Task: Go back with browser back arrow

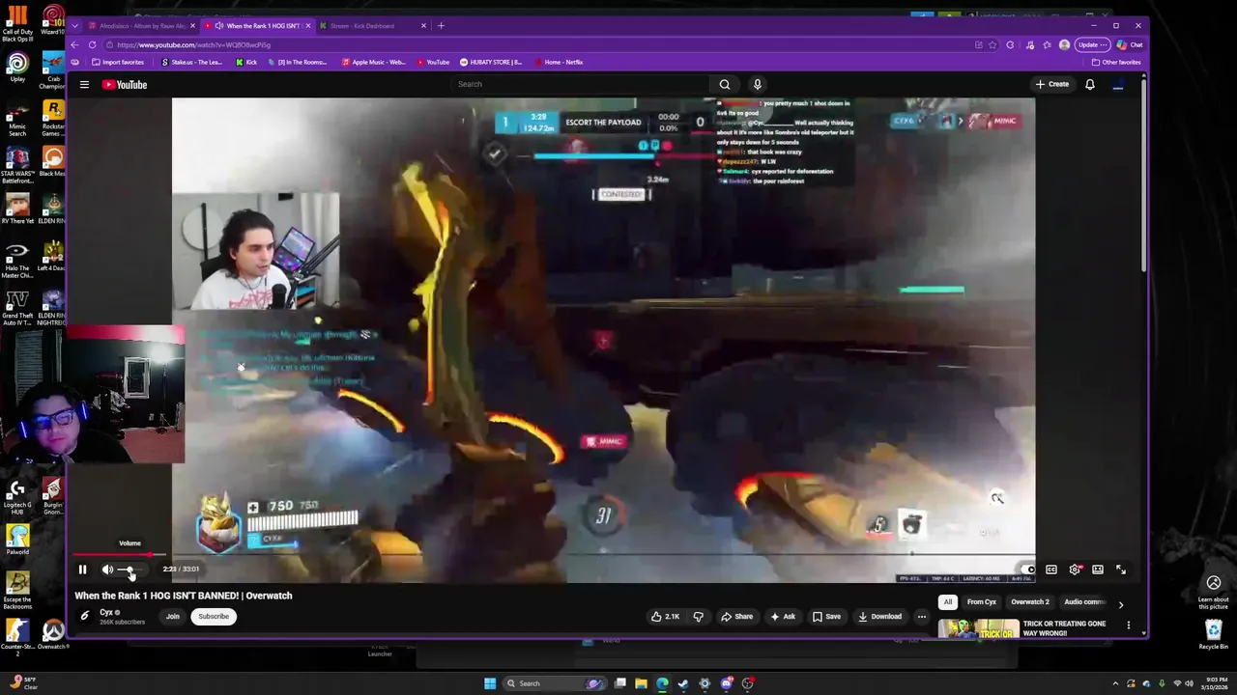Action: coord(74,44)
